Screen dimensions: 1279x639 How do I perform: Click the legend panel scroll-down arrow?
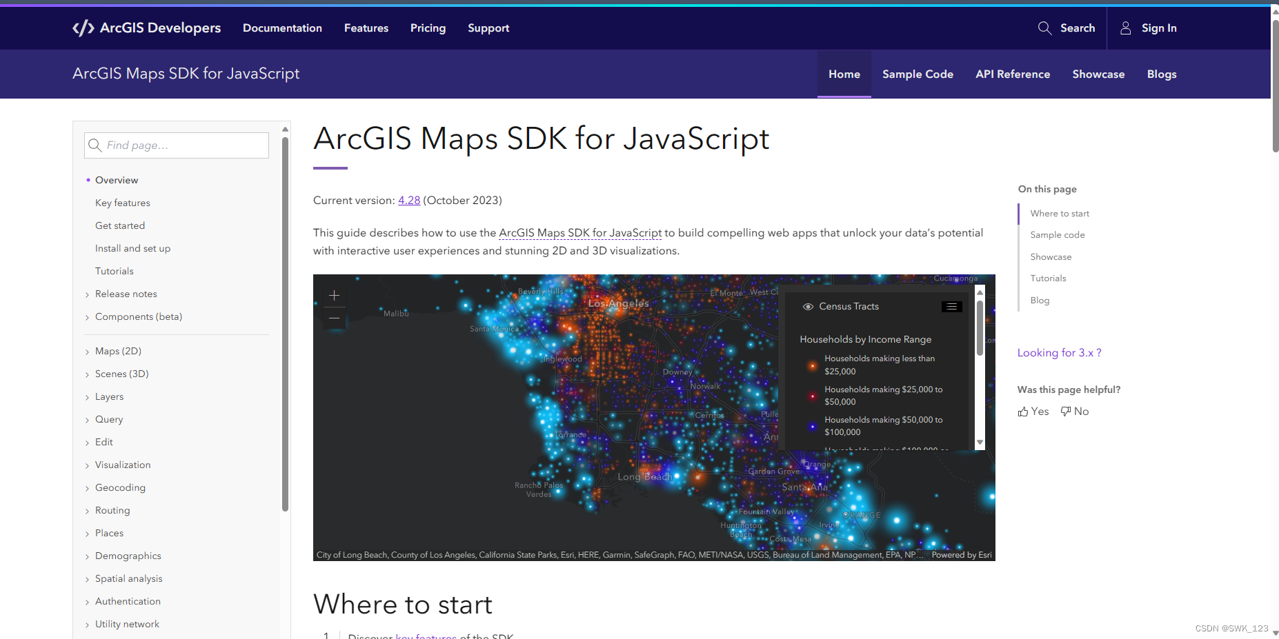tap(980, 443)
